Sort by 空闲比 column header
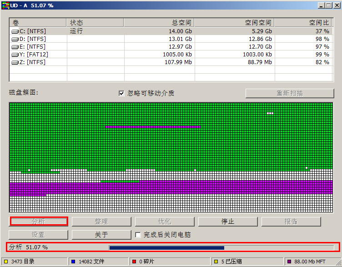 pyautogui.click(x=303, y=22)
